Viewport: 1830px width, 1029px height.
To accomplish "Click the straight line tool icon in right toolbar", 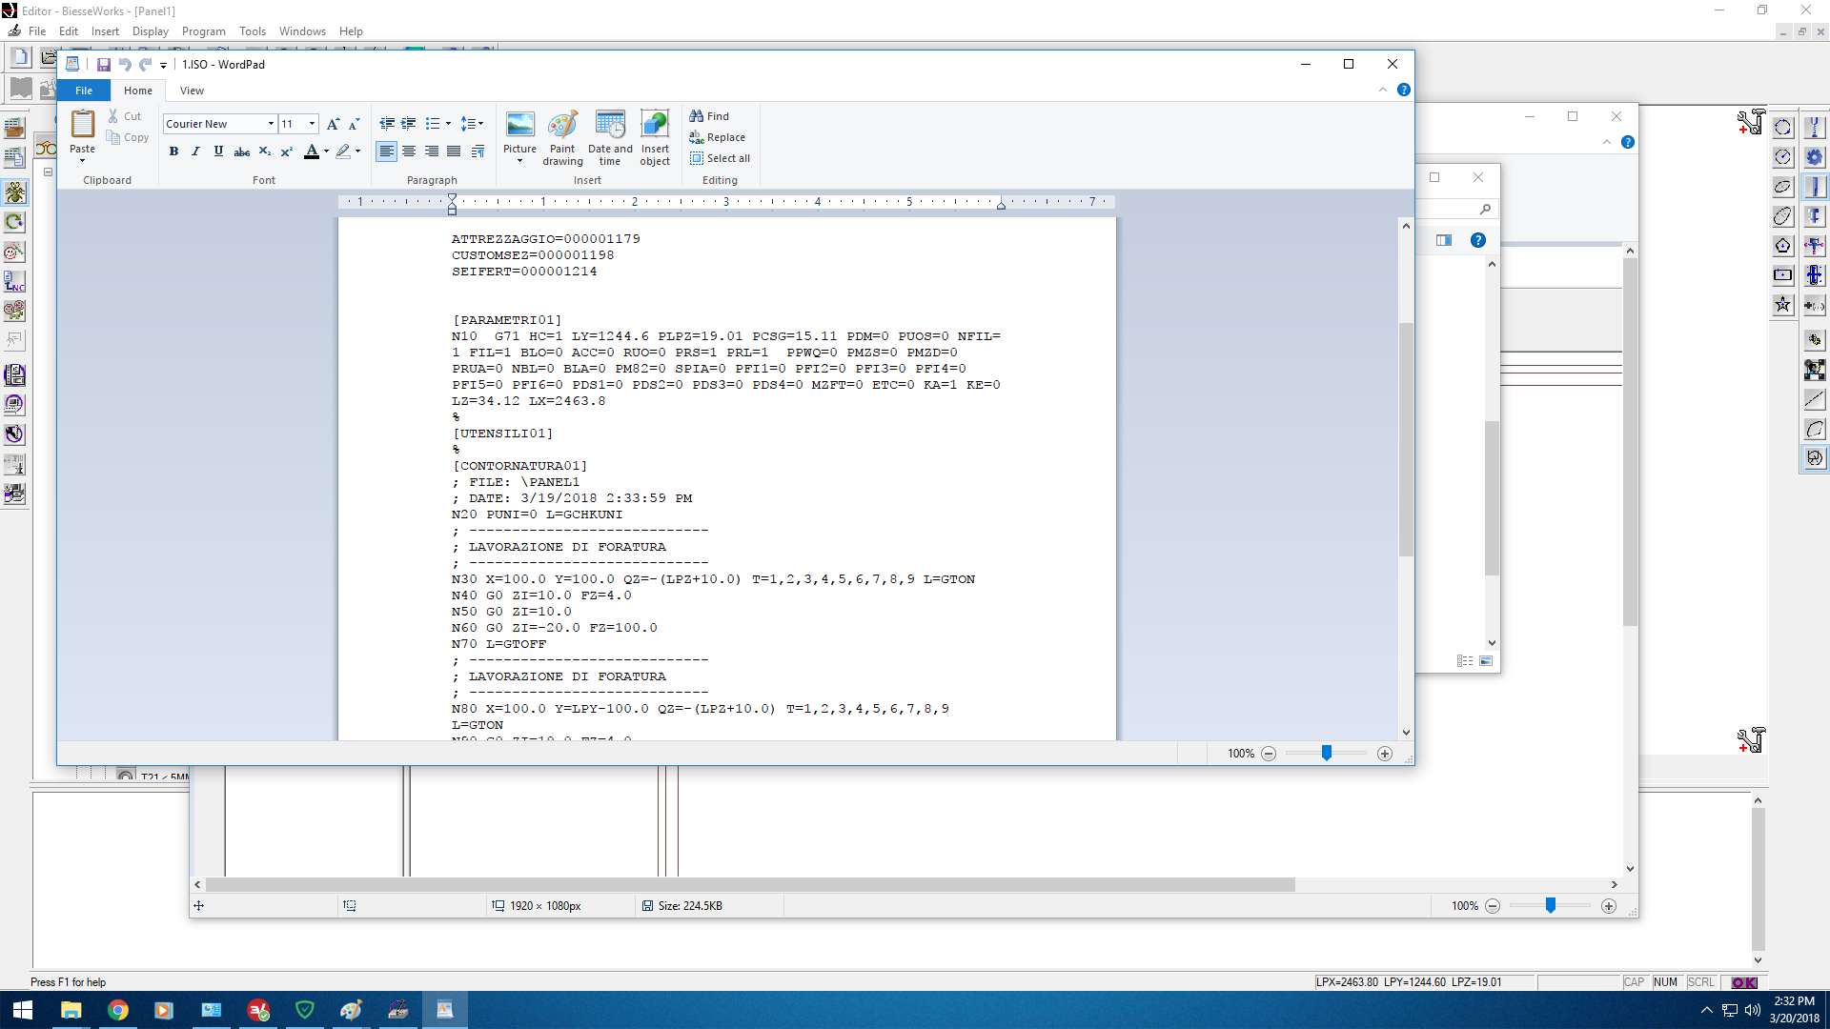I will click(x=1814, y=399).
